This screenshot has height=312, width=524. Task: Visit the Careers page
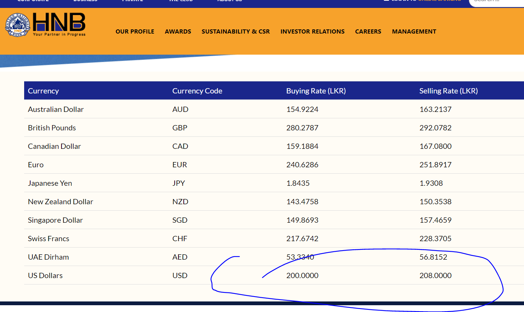pyautogui.click(x=368, y=32)
